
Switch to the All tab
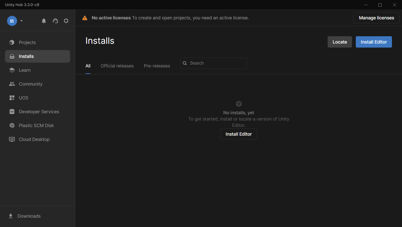[x=88, y=66]
